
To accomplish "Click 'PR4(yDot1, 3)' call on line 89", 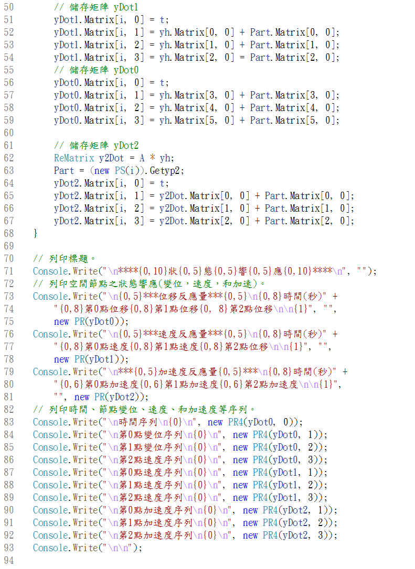I will click(x=285, y=498).
